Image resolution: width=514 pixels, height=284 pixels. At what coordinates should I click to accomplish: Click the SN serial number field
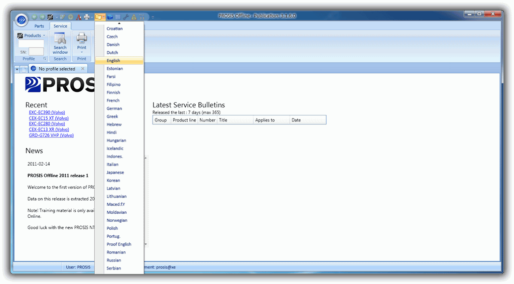[36, 51]
